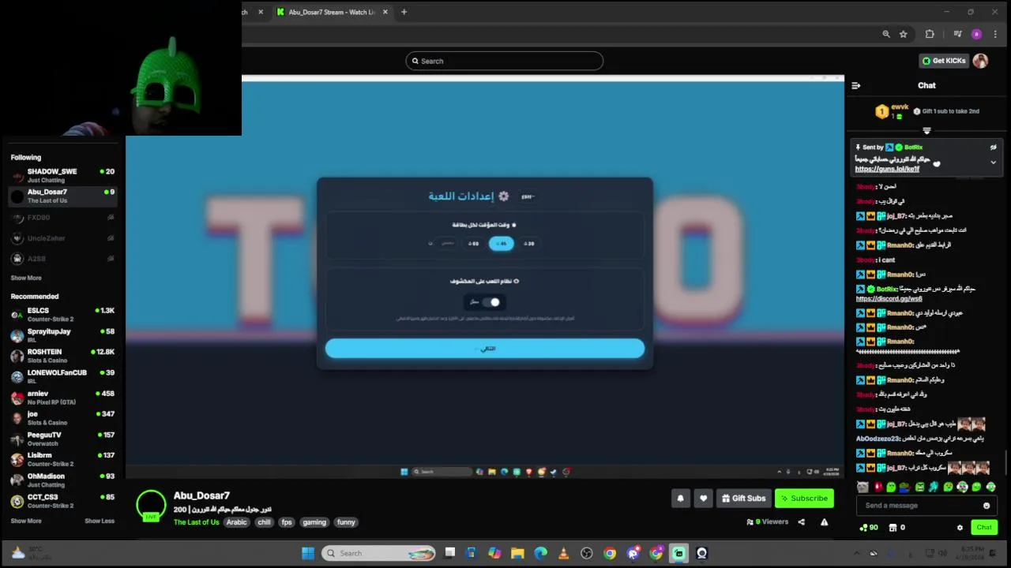Click the gray cat emote
1011x568 pixels.
click(x=863, y=487)
